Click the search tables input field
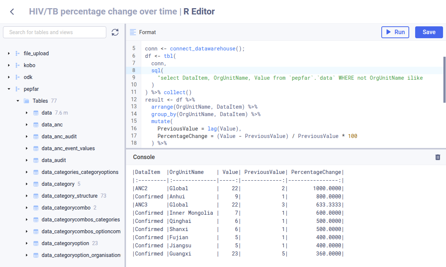This screenshot has height=267, width=446. pos(54,32)
